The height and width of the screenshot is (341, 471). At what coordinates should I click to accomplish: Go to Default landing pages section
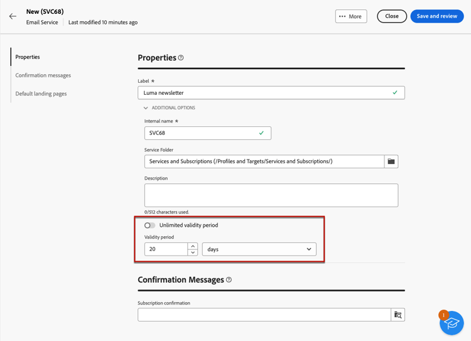tap(41, 94)
